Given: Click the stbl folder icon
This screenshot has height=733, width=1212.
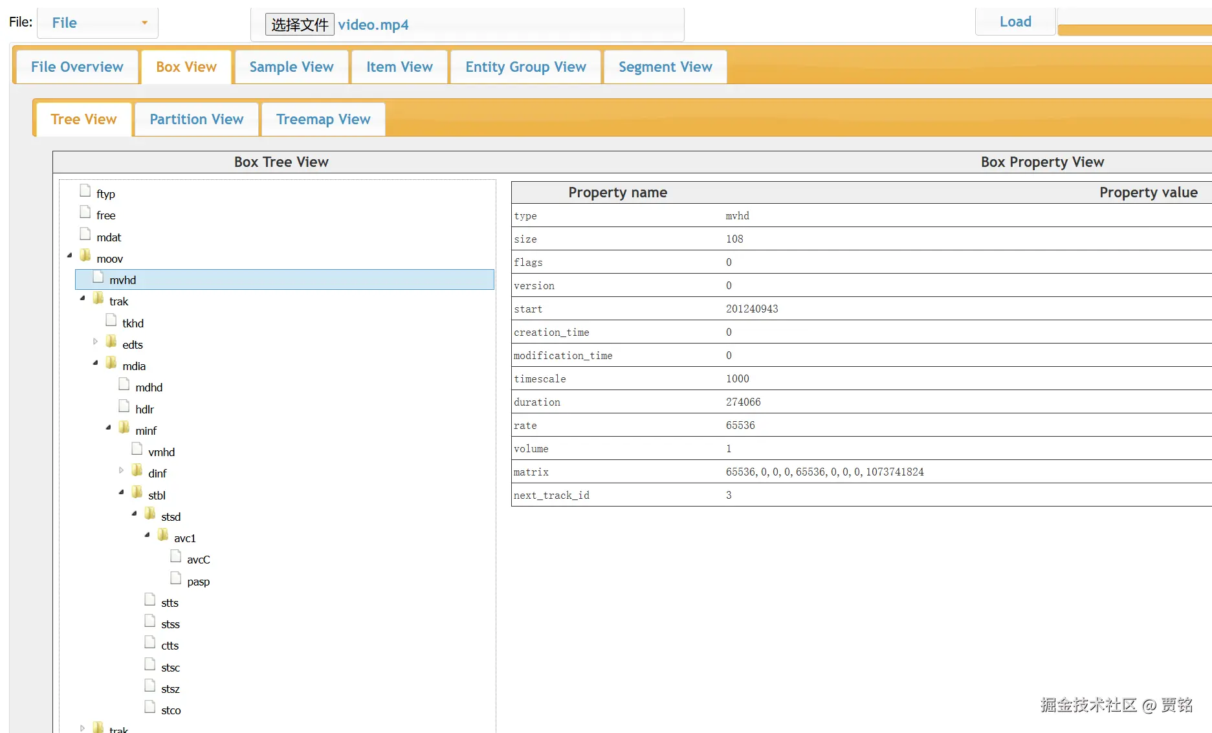Looking at the screenshot, I should point(137,492).
